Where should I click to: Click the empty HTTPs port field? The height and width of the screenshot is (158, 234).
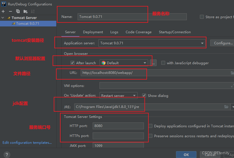(118, 136)
